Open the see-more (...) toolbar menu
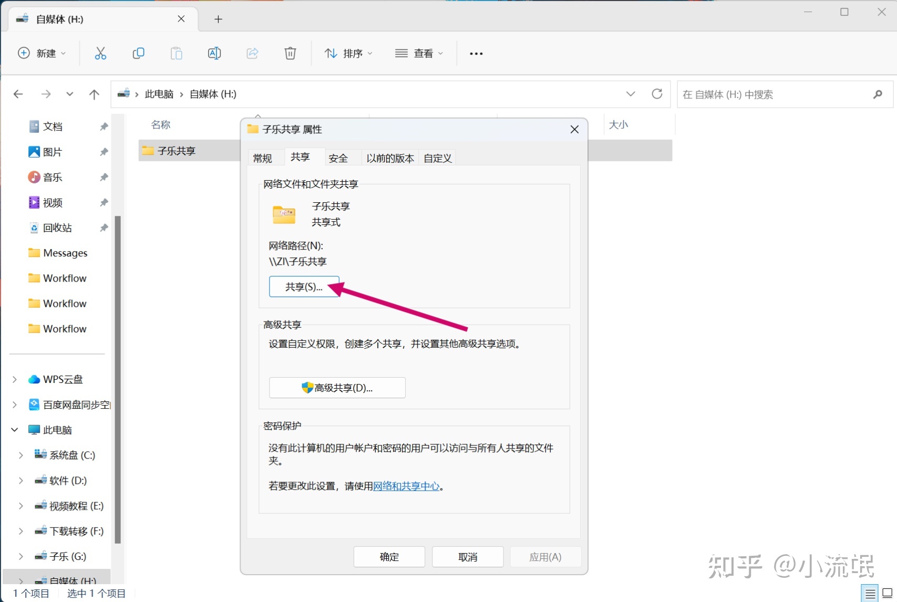Image resolution: width=897 pixels, height=602 pixels. pyautogui.click(x=476, y=53)
